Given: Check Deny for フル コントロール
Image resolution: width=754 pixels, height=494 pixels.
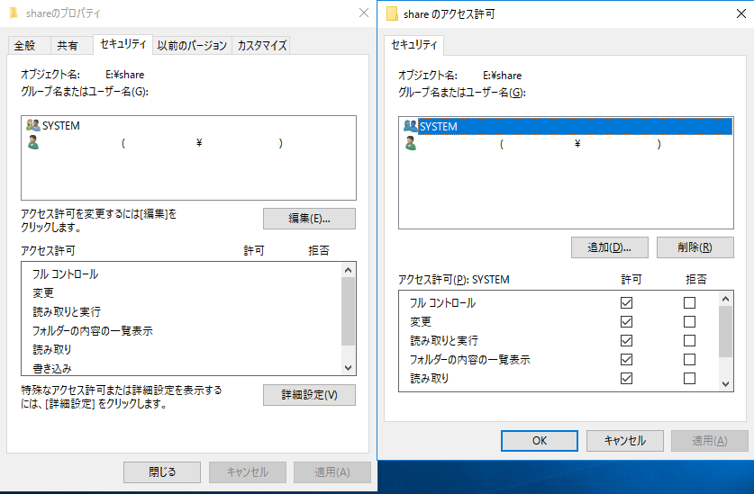Looking at the screenshot, I should [689, 302].
